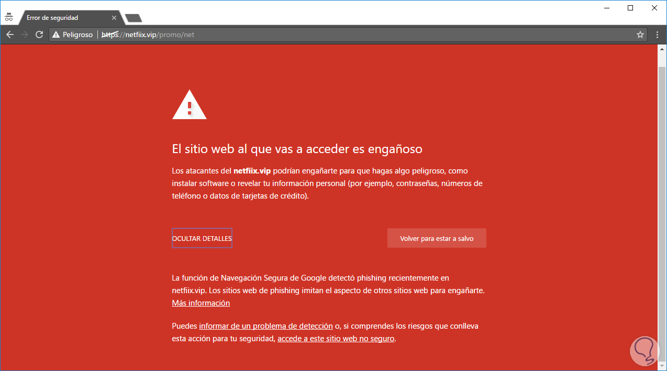Click the disabled forward arrow
The height and width of the screenshot is (371, 667).
pos(24,34)
